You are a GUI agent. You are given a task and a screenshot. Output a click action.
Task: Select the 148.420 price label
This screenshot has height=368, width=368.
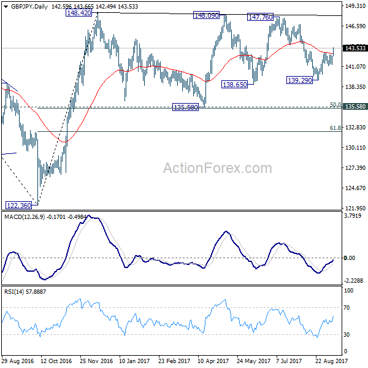click(x=79, y=13)
